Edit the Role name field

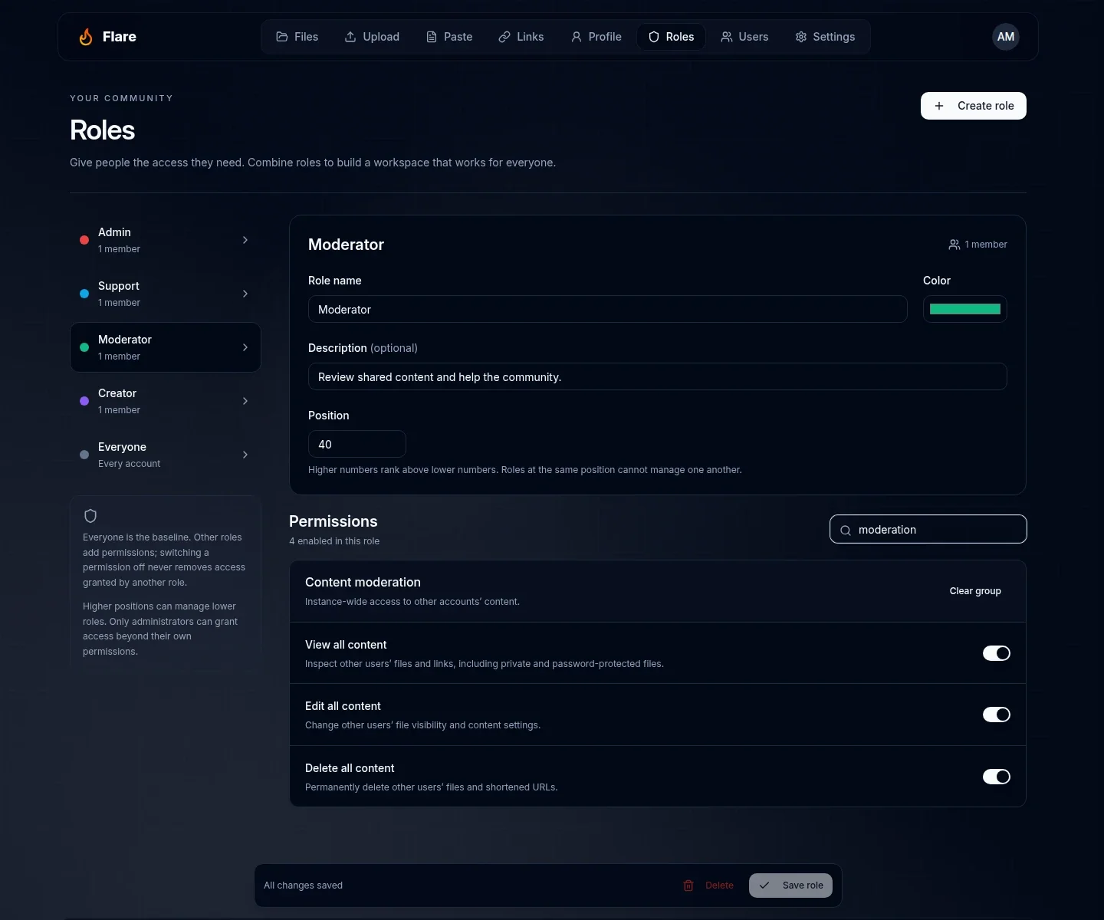point(608,309)
